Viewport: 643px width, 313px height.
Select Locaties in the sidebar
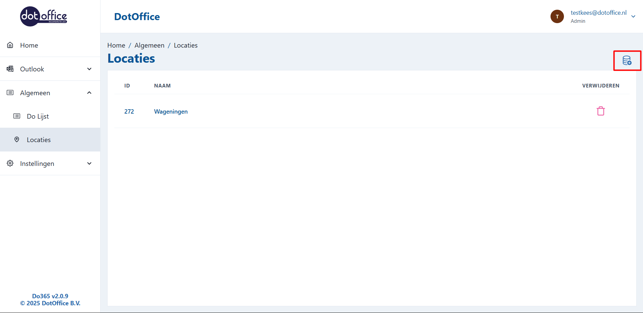39,140
